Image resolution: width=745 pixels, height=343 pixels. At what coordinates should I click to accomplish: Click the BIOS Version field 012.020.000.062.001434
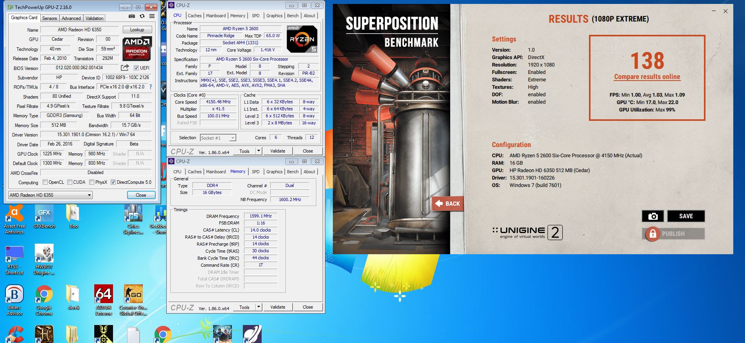79,68
